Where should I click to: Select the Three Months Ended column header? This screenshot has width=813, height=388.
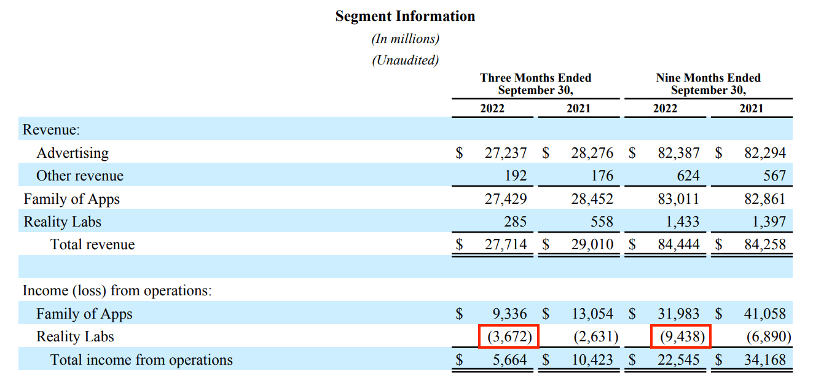[x=535, y=84]
